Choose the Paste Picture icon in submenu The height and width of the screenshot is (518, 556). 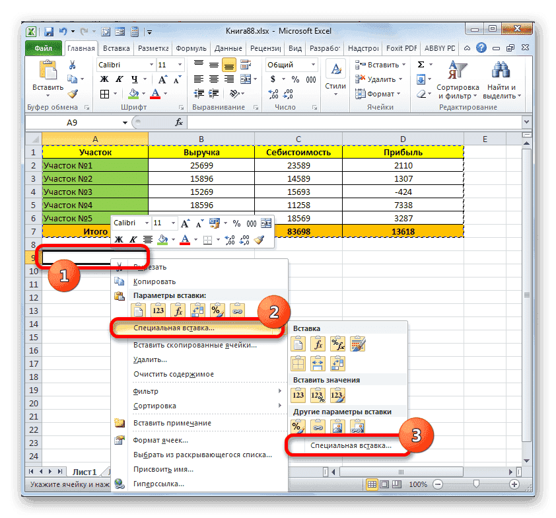339,425
